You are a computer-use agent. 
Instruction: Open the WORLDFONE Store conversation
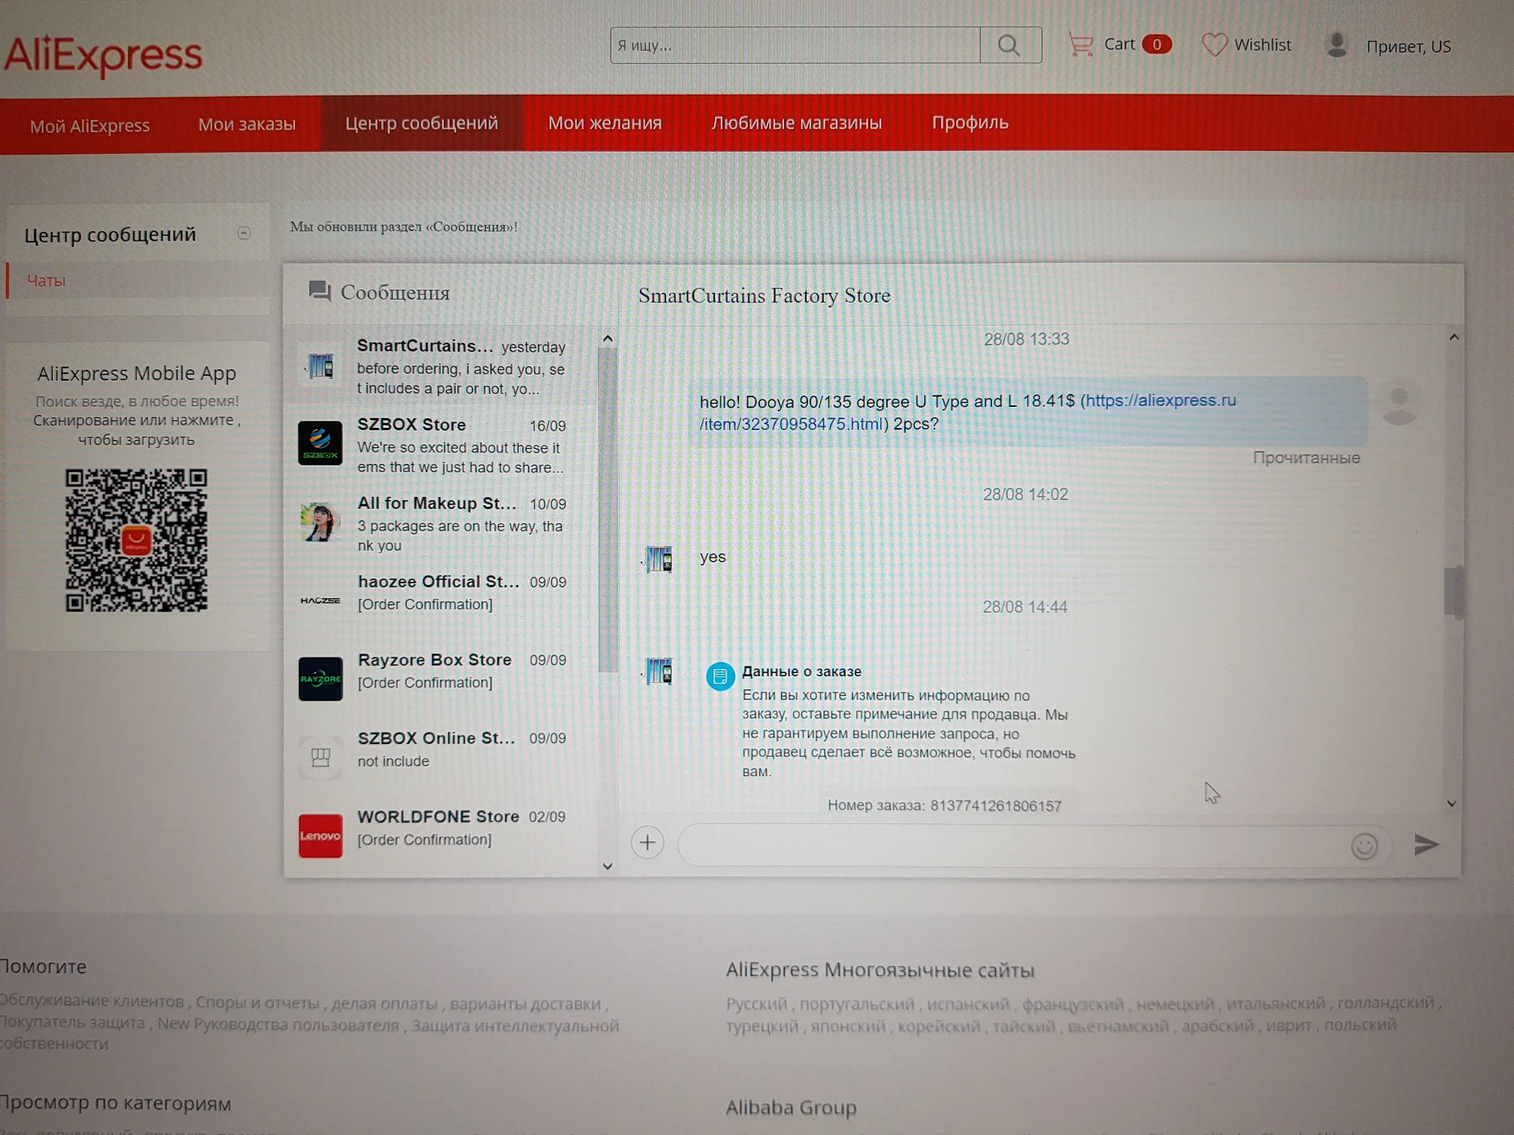click(443, 828)
